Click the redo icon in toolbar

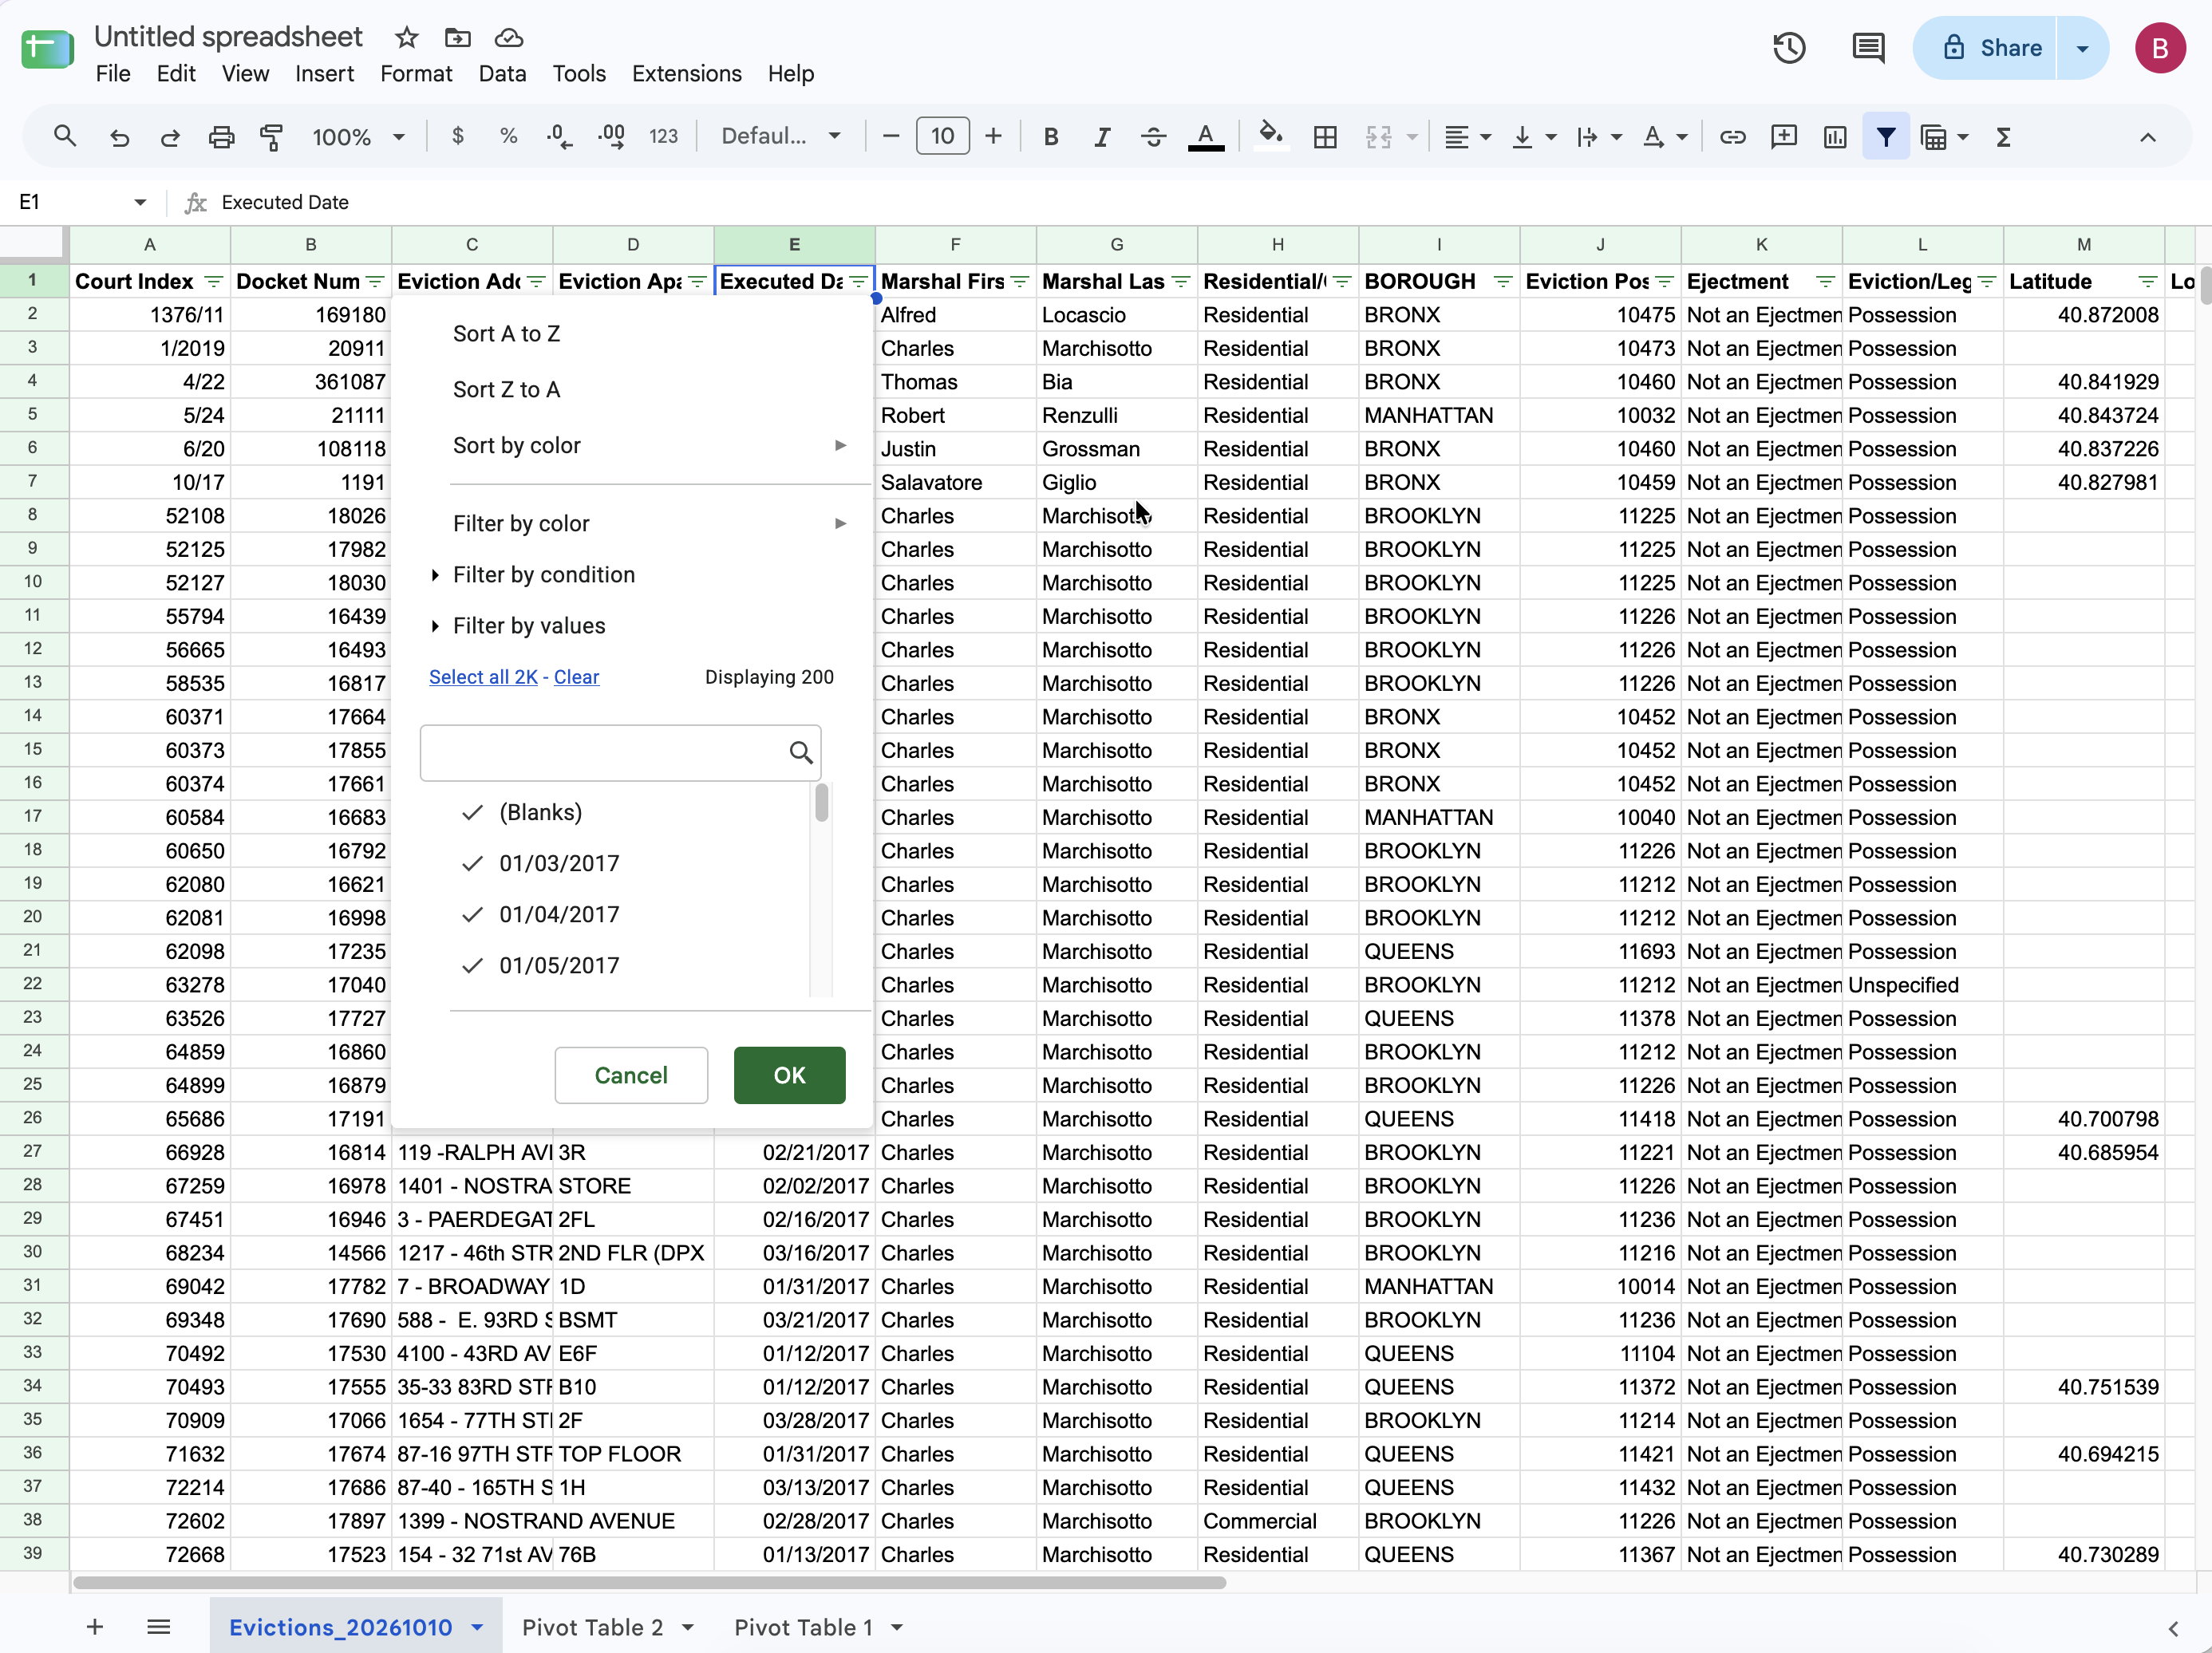tap(170, 137)
